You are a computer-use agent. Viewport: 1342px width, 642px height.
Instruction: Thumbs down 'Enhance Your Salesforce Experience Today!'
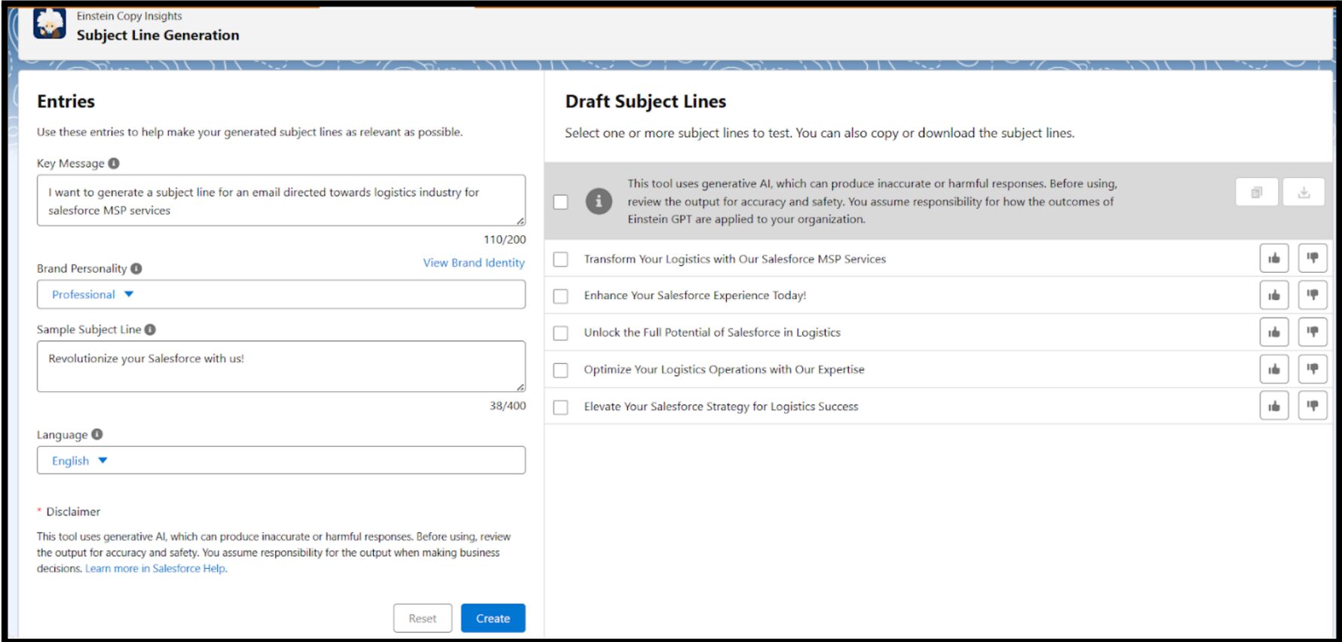pyautogui.click(x=1313, y=295)
